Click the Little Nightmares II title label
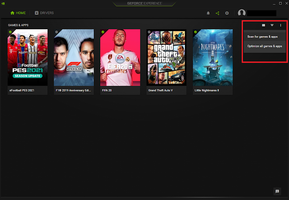The height and width of the screenshot is (200, 289). (207, 90)
